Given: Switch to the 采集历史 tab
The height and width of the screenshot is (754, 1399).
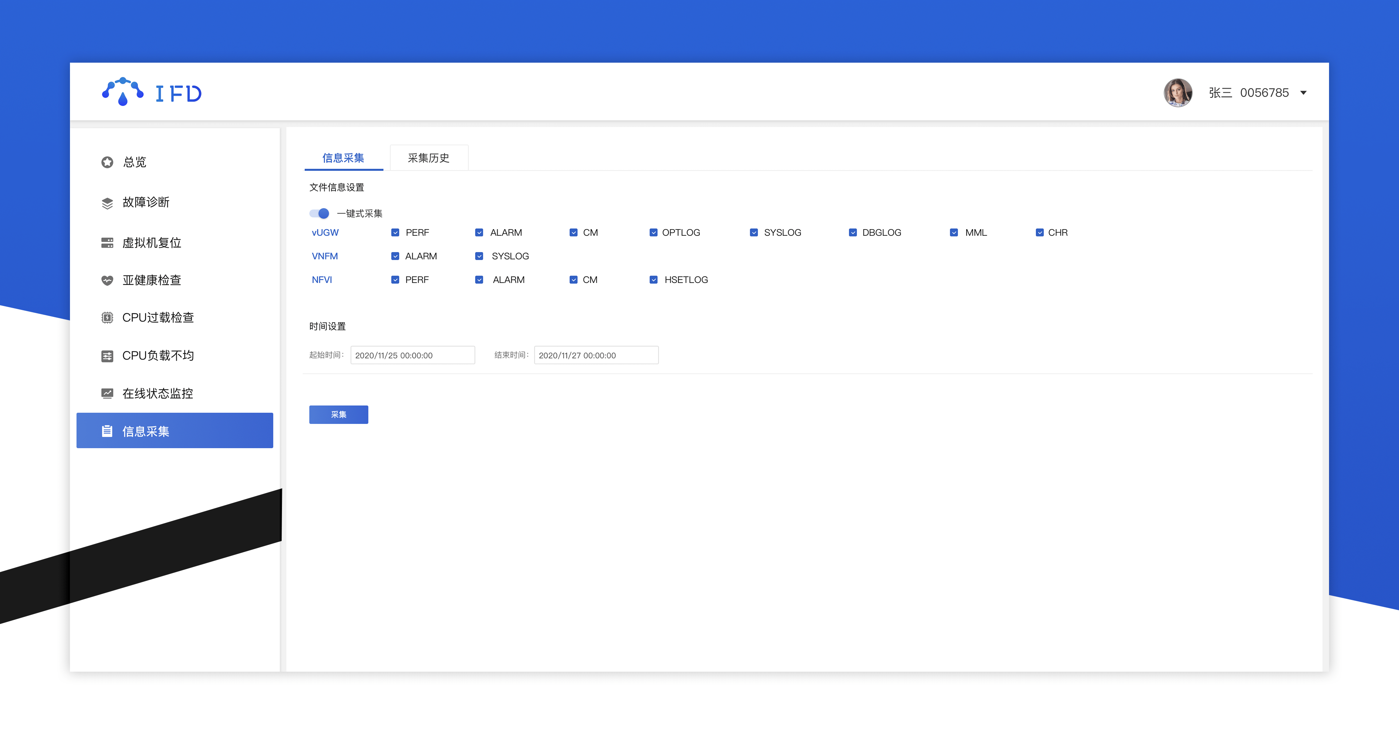Looking at the screenshot, I should 428,158.
